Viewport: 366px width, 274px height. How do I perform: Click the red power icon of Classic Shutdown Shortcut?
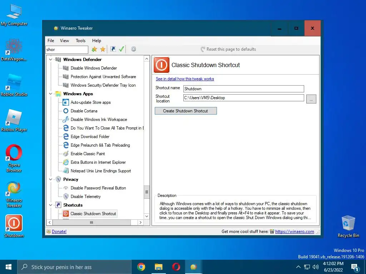point(161,65)
